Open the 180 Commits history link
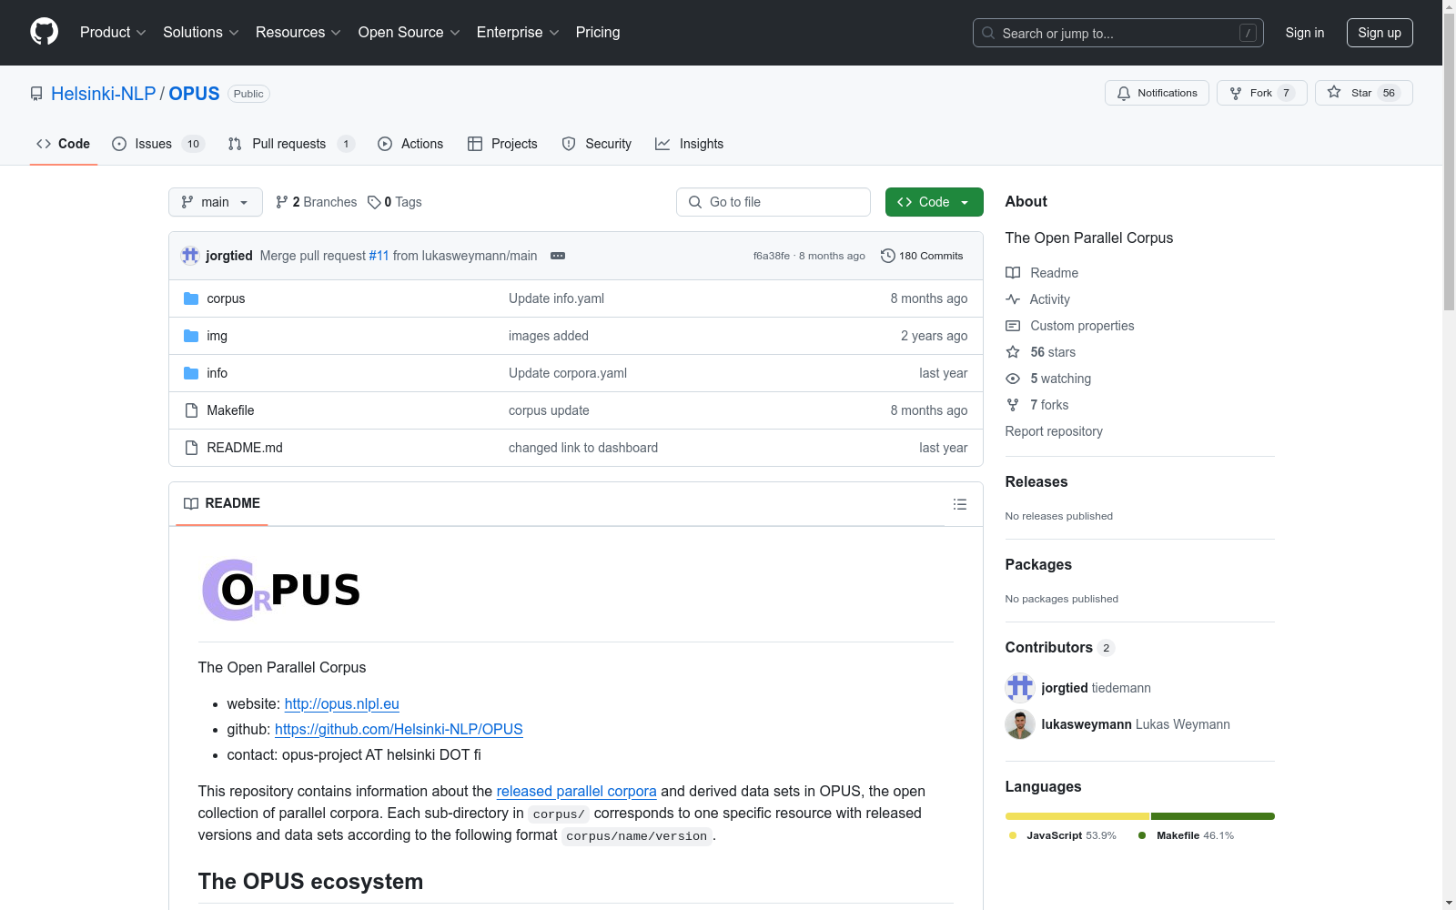Viewport: 1456px width, 910px height. pyautogui.click(x=922, y=256)
